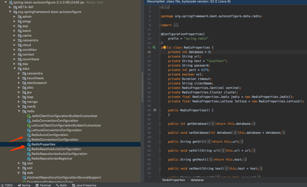Select AbstractRepositoryConfigurationSourceSupport class

64,178
